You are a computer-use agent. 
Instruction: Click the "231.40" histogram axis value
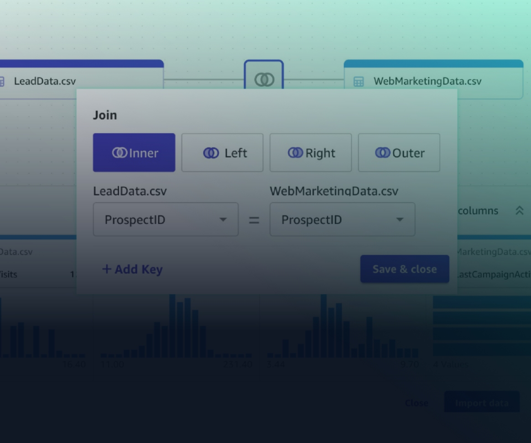point(238,365)
